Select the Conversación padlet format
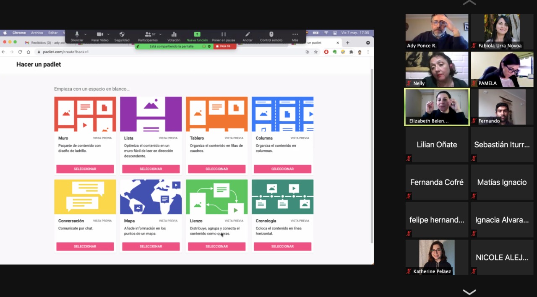 pos(85,247)
